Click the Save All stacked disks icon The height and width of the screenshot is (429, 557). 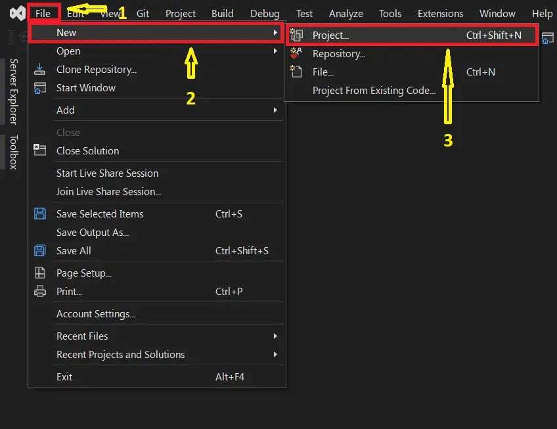coord(40,250)
